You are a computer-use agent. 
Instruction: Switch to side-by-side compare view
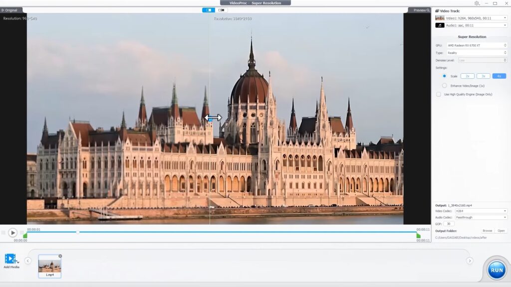[221, 10]
